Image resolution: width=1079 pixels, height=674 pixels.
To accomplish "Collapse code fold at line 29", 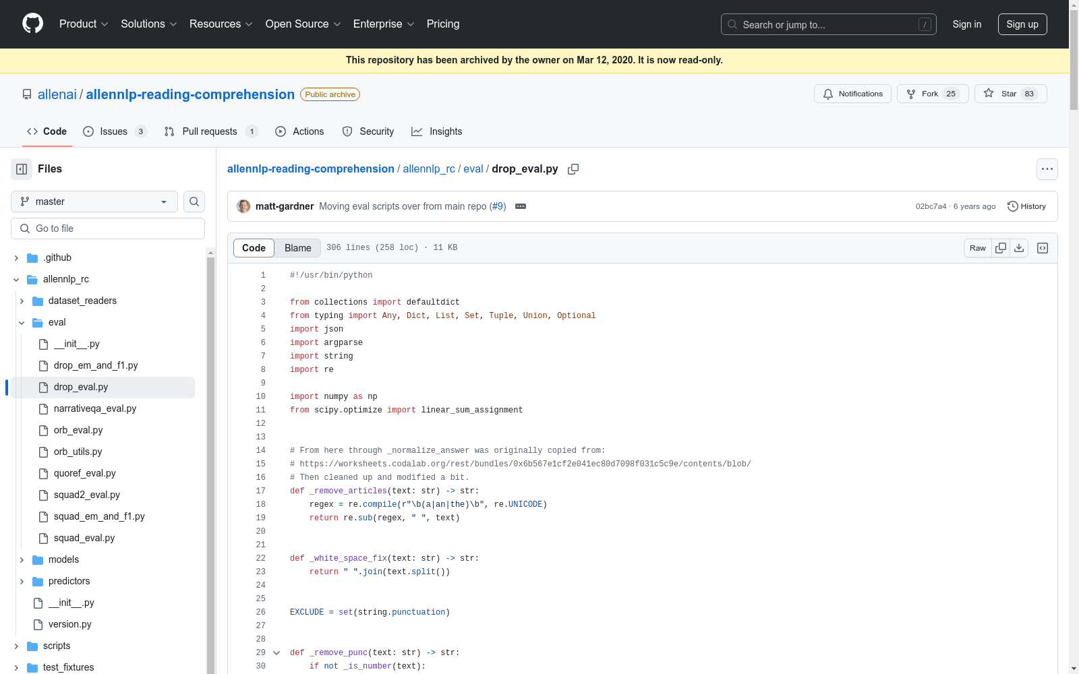I will [x=276, y=652].
